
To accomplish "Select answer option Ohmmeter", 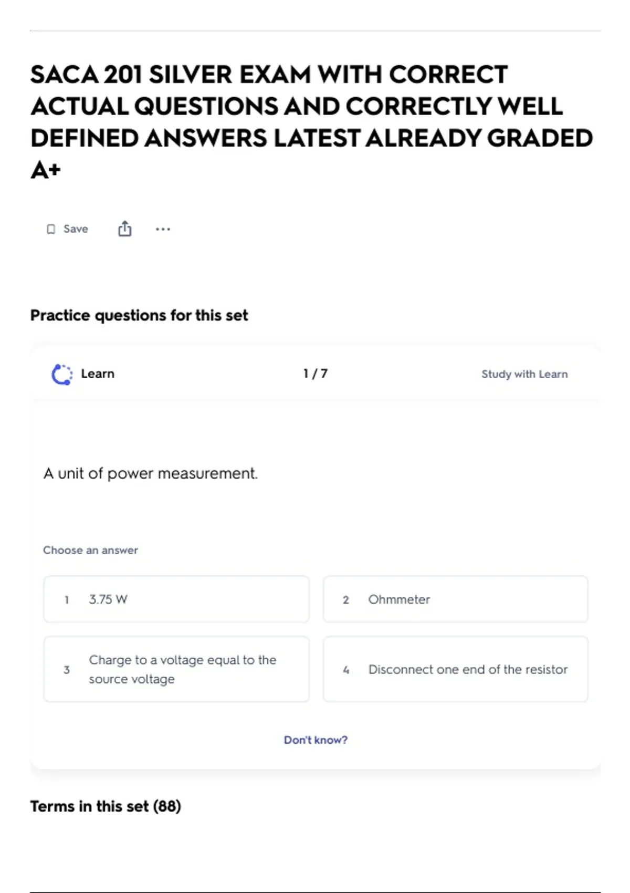I will click(x=456, y=599).
